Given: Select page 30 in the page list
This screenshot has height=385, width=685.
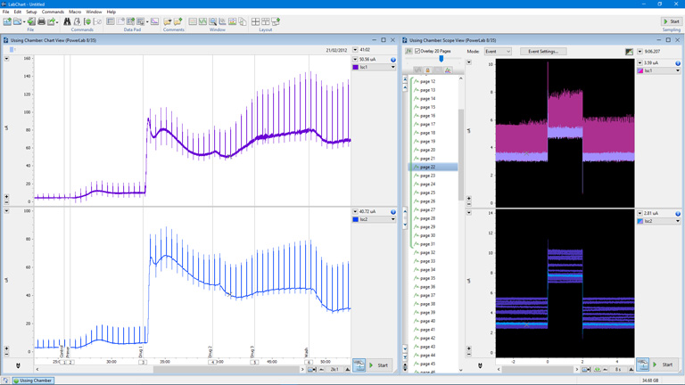Looking at the screenshot, I should [426, 235].
